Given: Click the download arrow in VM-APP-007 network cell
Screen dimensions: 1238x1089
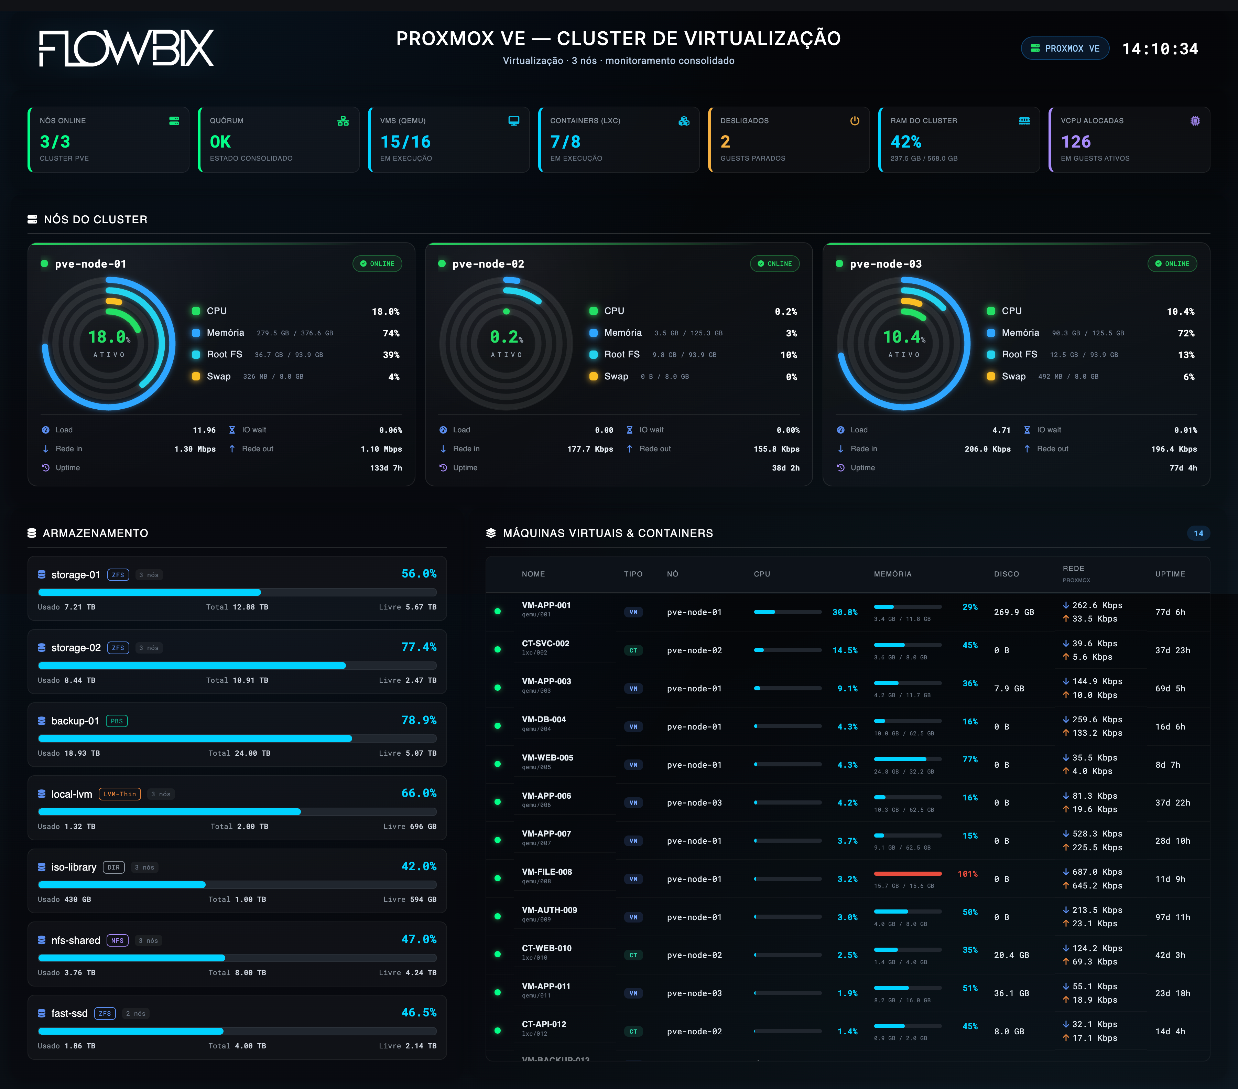Looking at the screenshot, I should (1066, 833).
